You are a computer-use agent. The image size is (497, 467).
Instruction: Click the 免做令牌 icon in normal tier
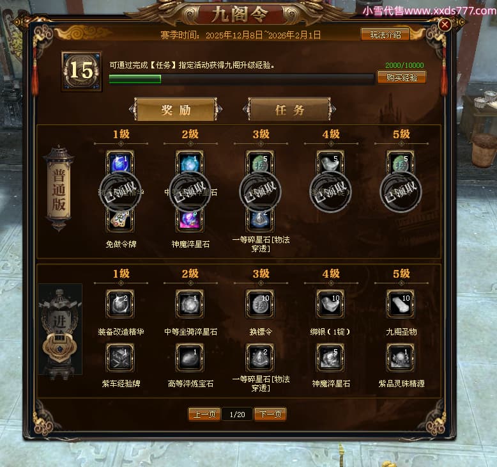click(120, 220)
